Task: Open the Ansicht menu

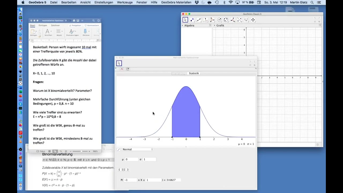Action: [85, 2]
